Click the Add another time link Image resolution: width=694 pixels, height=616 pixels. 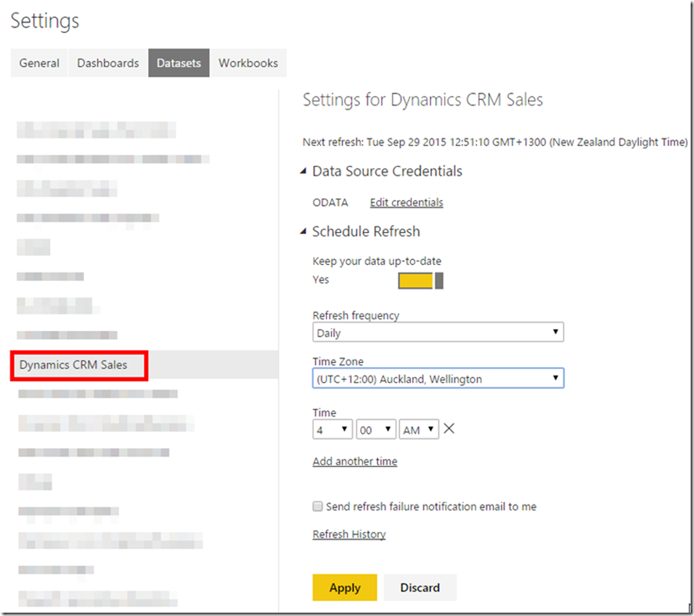(x=355, y=461)
